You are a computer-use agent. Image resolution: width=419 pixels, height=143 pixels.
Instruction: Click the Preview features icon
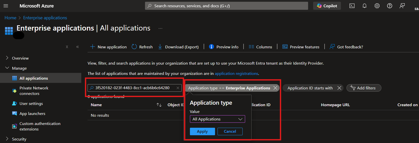285,47
